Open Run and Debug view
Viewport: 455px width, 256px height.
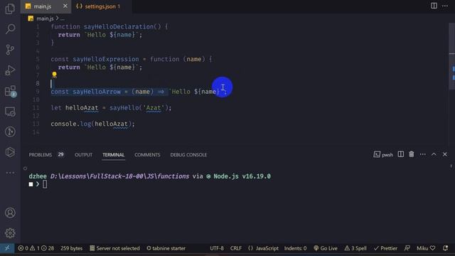(10, 70)
